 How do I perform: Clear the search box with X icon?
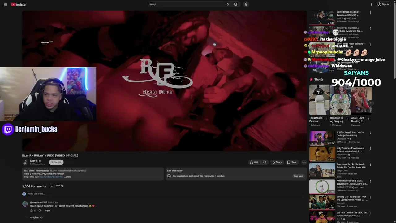click(x=228, y=4)
